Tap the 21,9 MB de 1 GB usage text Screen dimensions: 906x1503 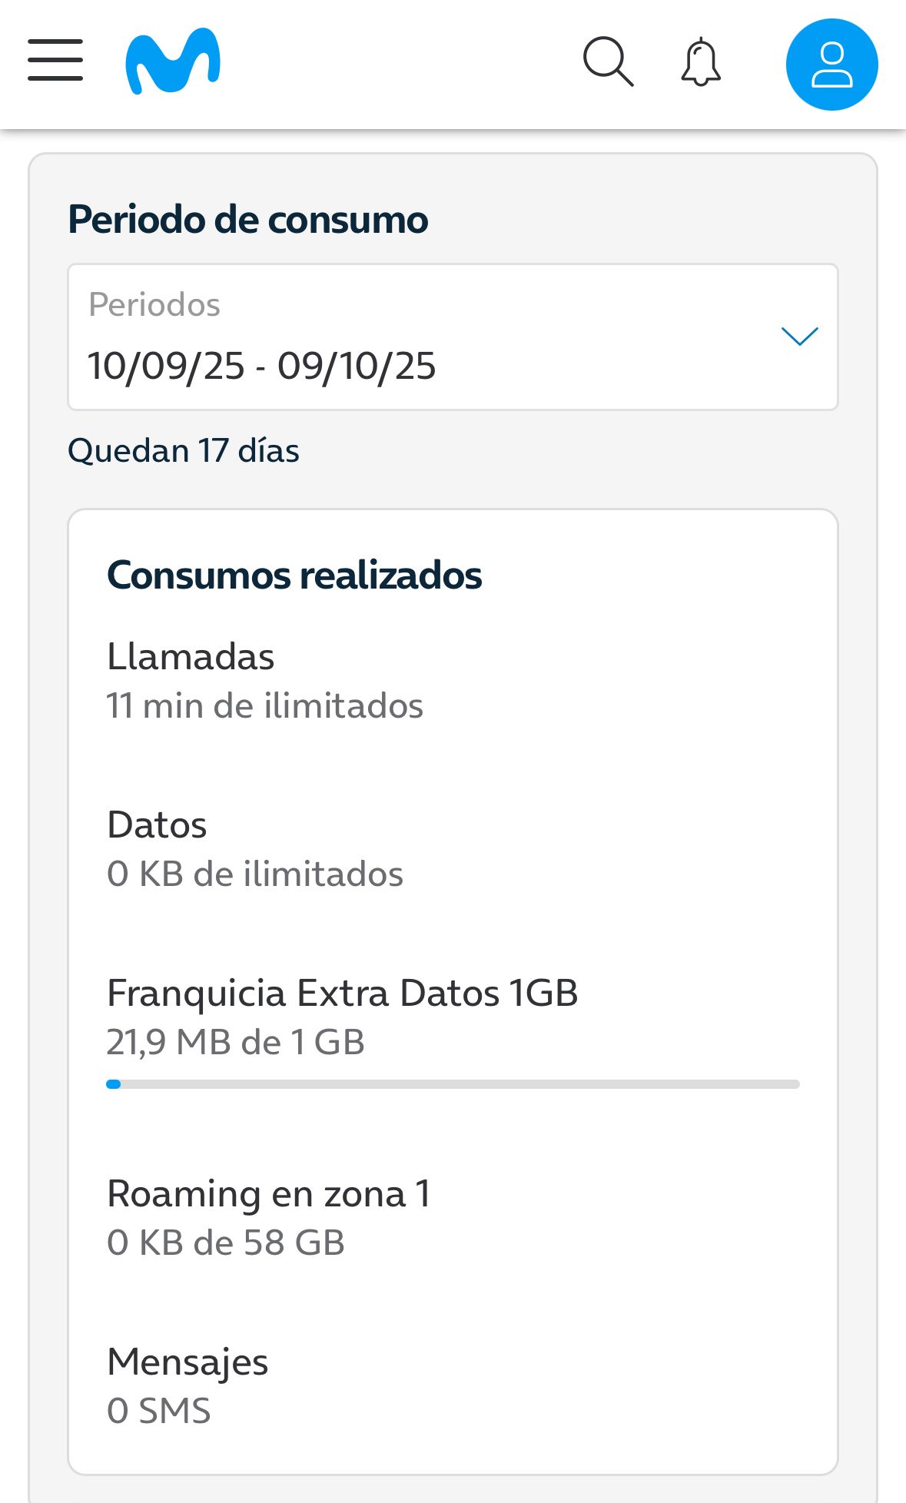click(235, 1043)
